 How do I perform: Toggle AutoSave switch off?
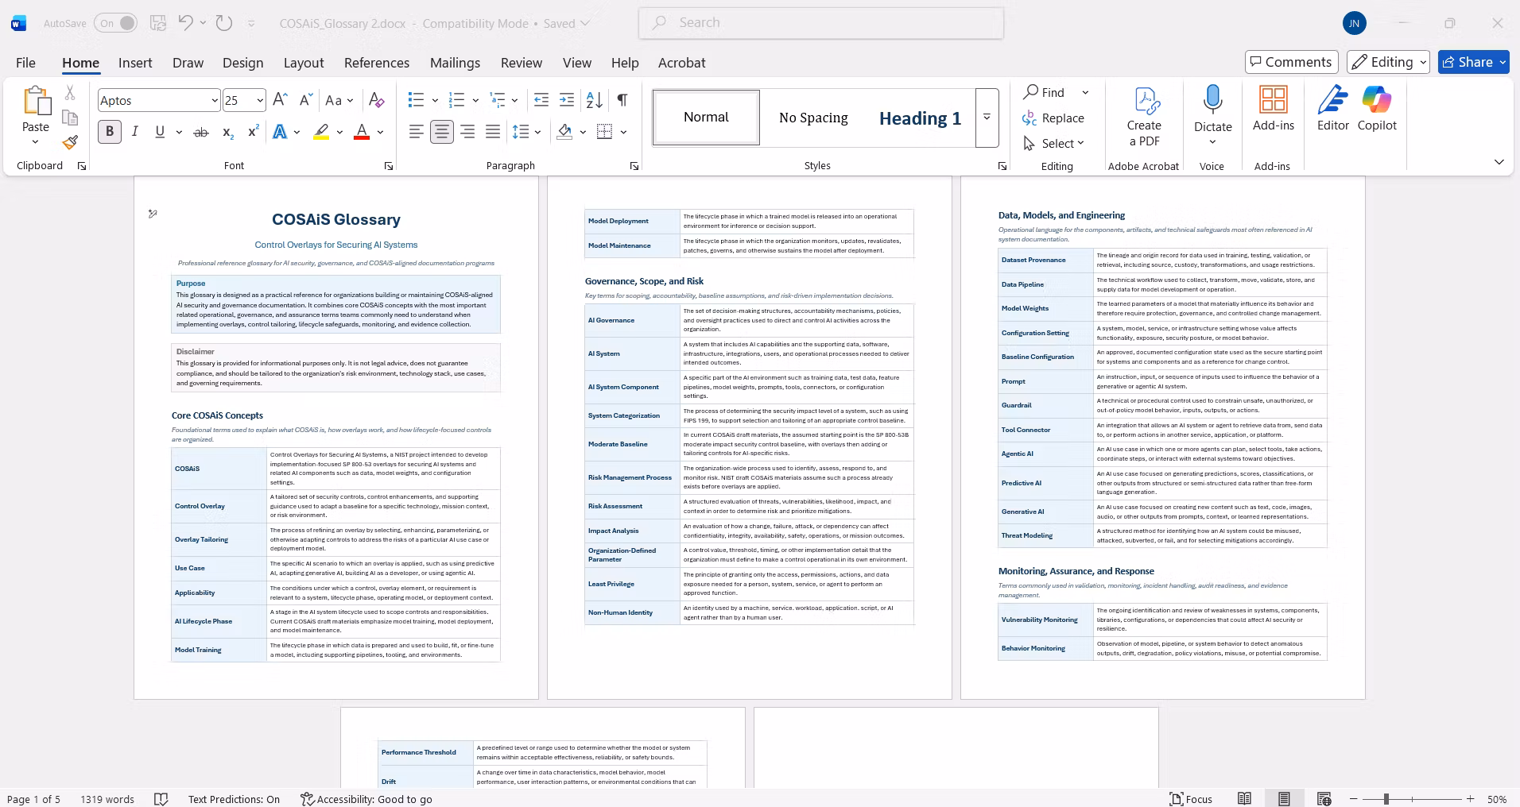(x=116, y=23)
